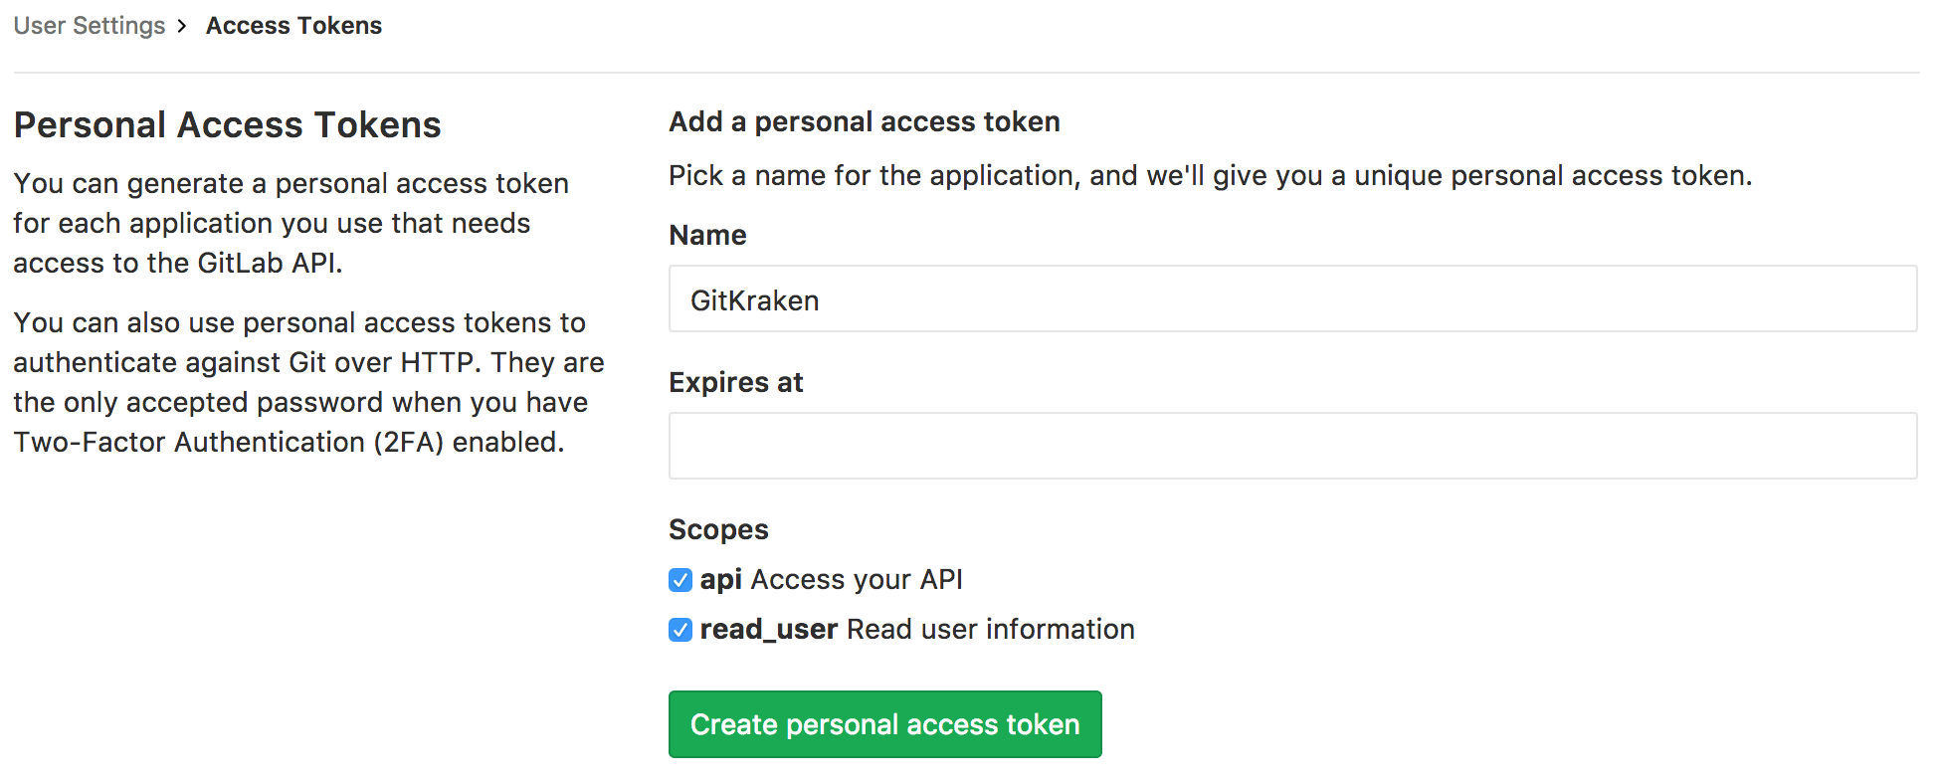
Task: Uncheck the api scope checkbox
Action: click(x=680, y=580)
